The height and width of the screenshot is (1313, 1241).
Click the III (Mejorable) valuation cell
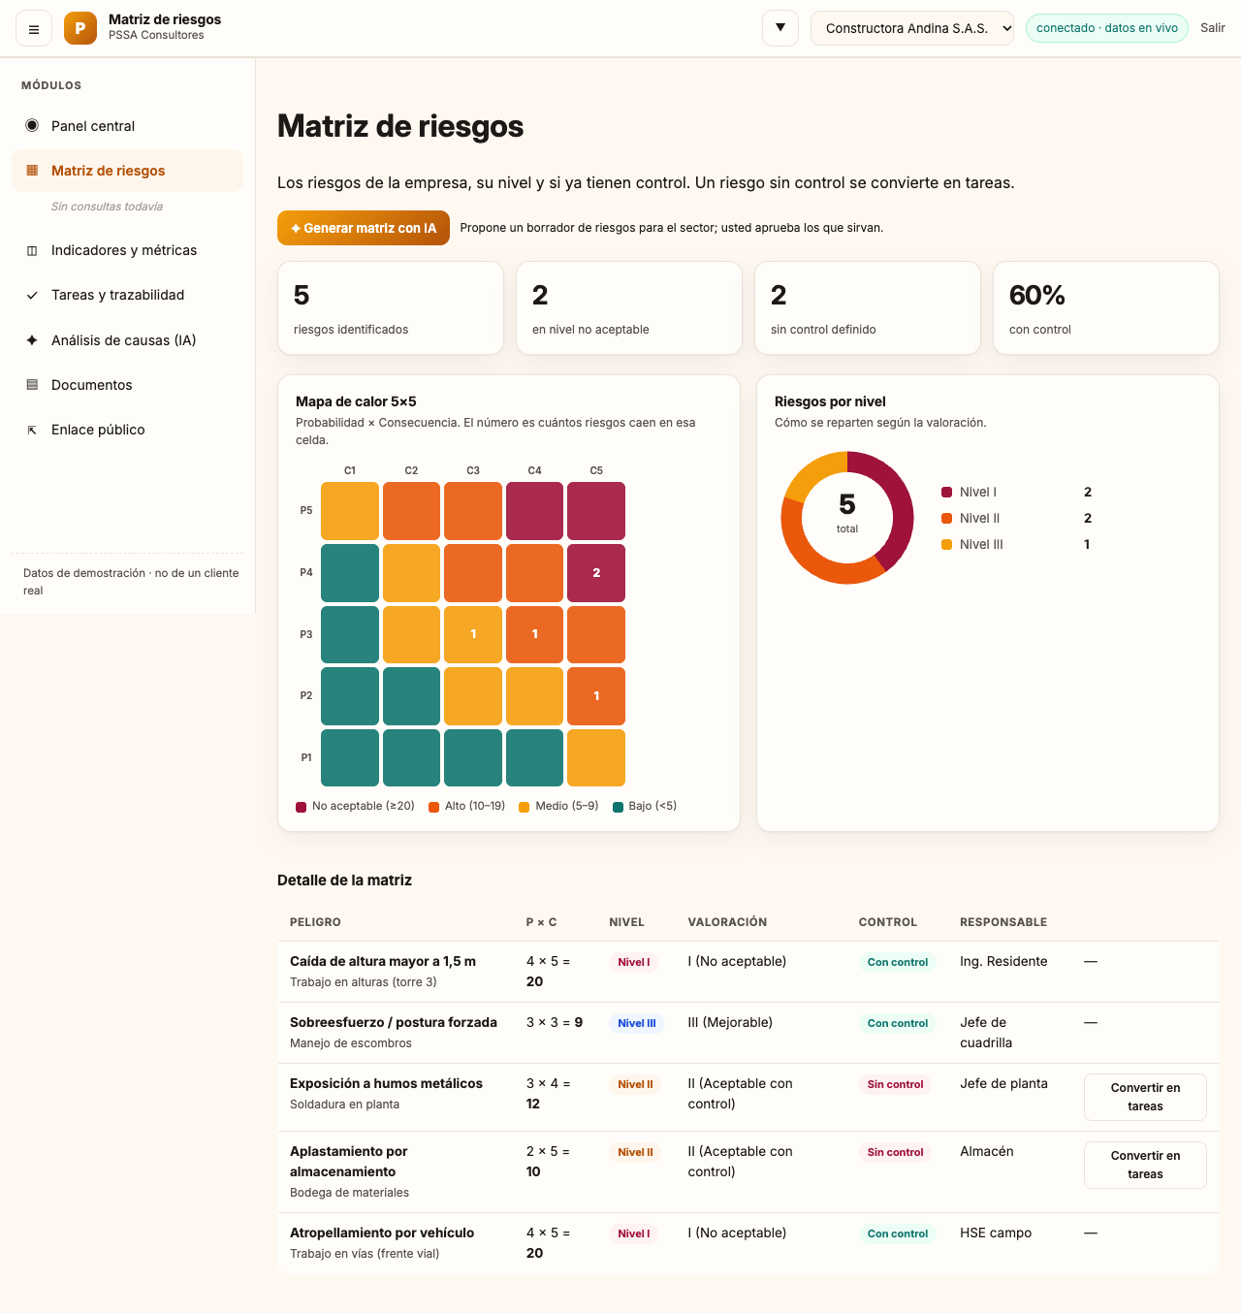coord(730,1022)
